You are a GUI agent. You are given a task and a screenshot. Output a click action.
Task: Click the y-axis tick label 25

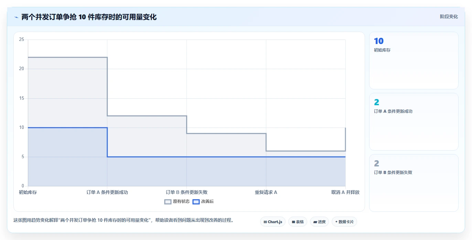pyautogui.click(x=22, y=40)
